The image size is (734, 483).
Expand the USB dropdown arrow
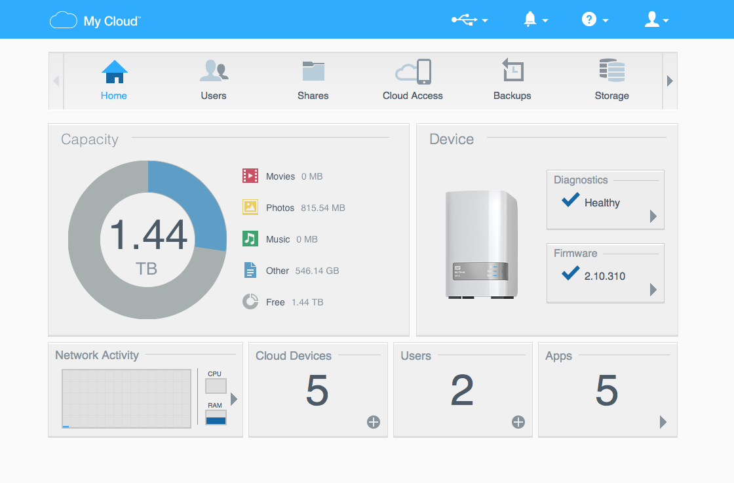point(485,20)
